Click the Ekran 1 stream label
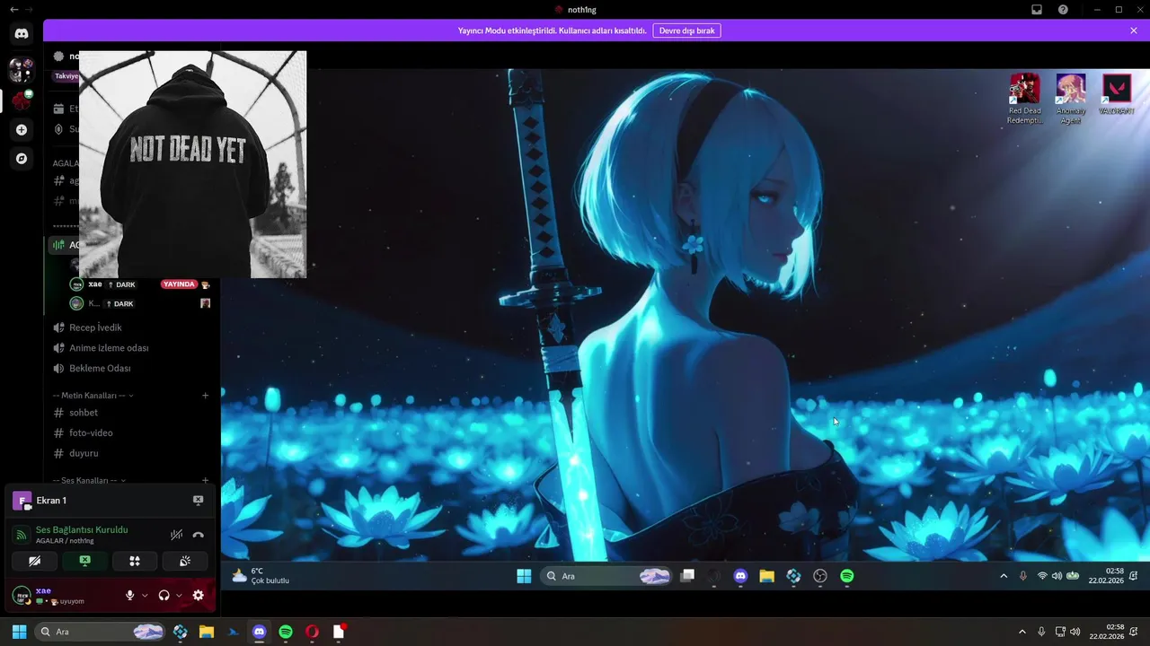1150x646 pixels. coord(51,501)
